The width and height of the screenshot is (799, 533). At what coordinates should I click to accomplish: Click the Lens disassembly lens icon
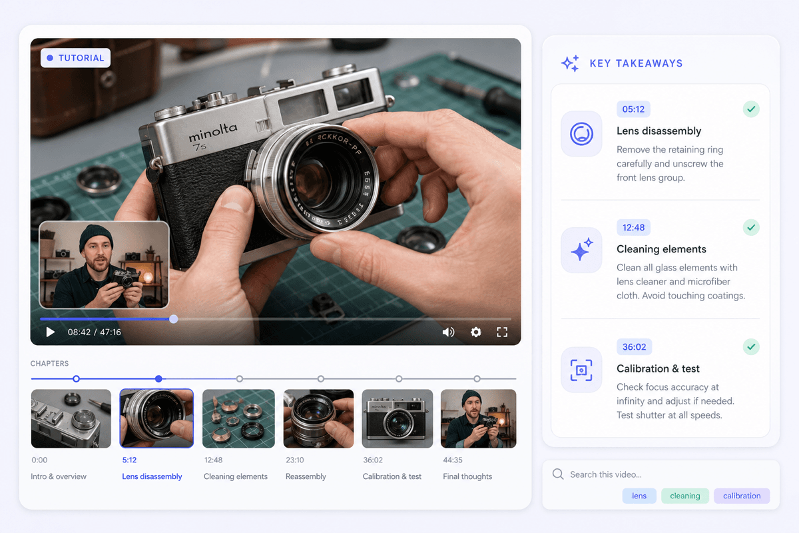(581, 134)
